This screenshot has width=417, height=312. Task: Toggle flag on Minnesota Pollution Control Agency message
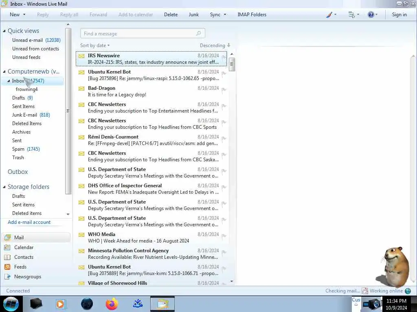[224, 252]
